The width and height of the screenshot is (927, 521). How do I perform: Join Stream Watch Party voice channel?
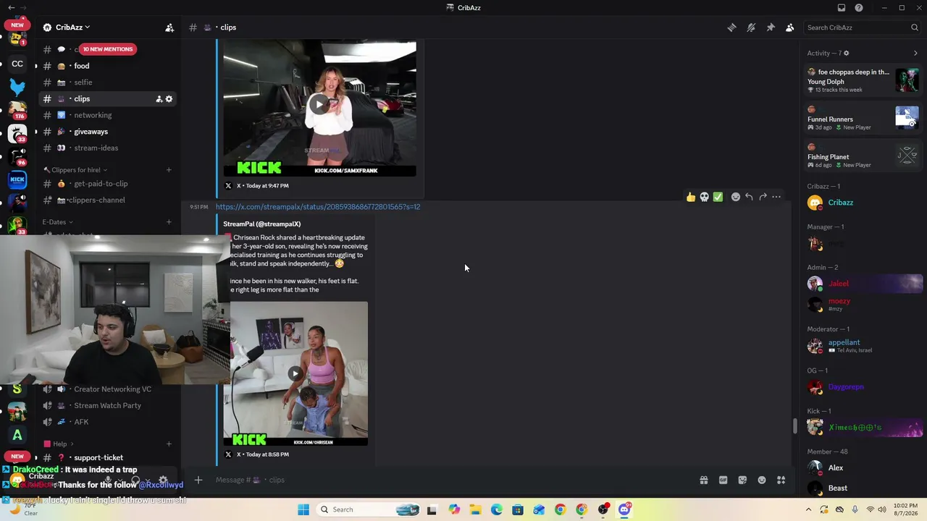109,405
